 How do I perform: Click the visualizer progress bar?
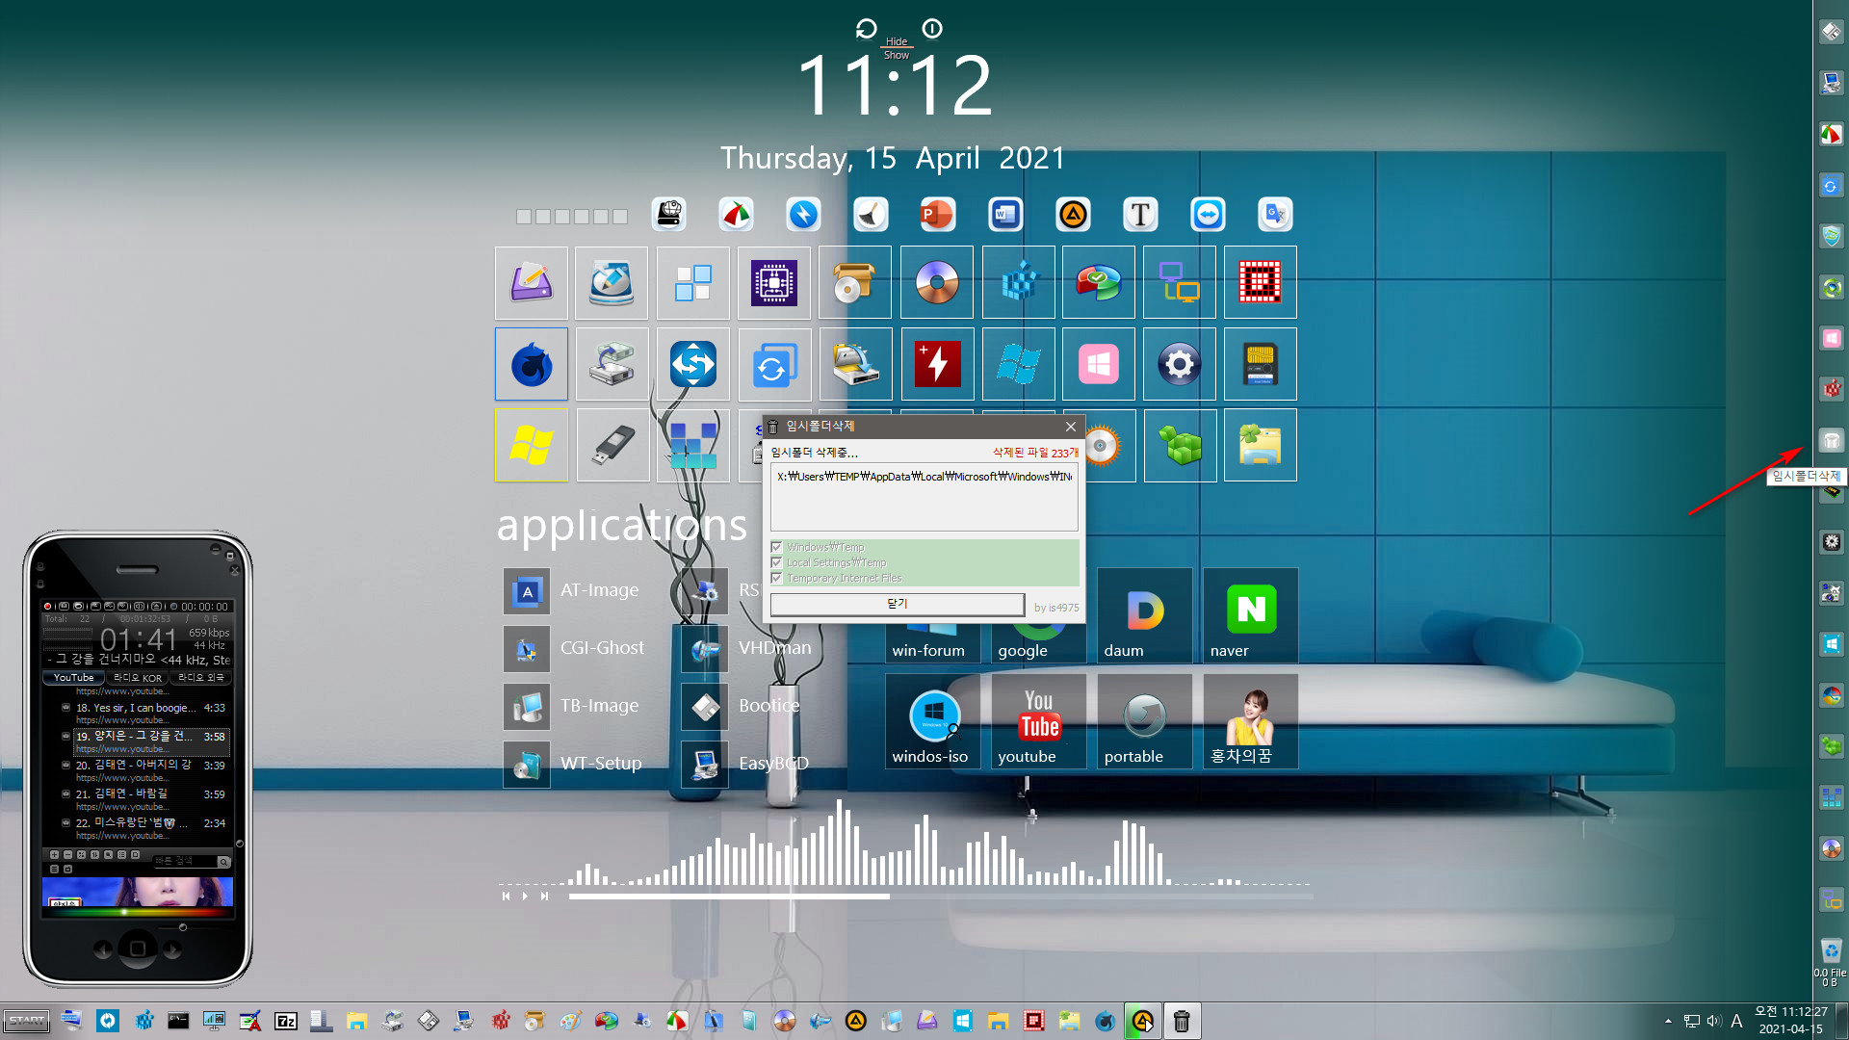pyautogui.click(x=940, y=896)
